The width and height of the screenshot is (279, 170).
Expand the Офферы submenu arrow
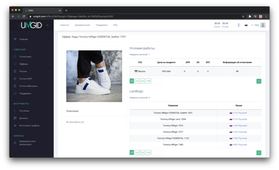pyautogui.click(x=49, y=64)
